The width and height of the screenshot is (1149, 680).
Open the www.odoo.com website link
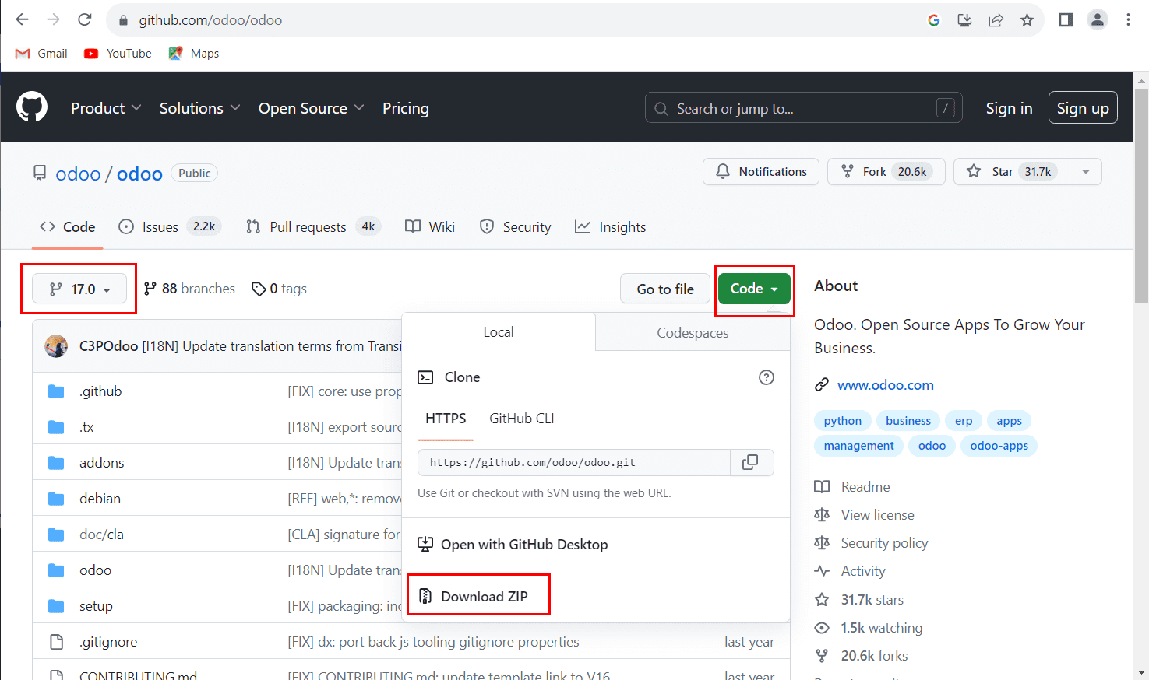(886, 385)
